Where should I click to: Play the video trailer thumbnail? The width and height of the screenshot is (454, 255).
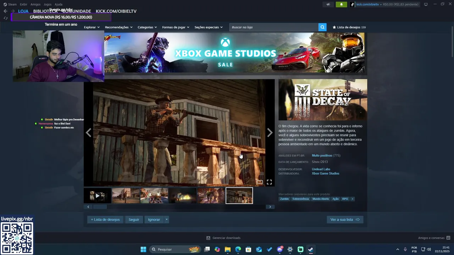pyautogui.click(x=98, y=195)
